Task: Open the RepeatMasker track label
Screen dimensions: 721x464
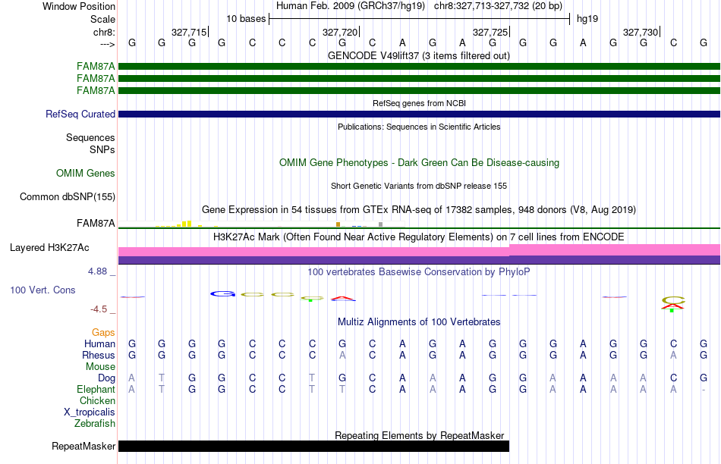Action: [x=83, y=446]
